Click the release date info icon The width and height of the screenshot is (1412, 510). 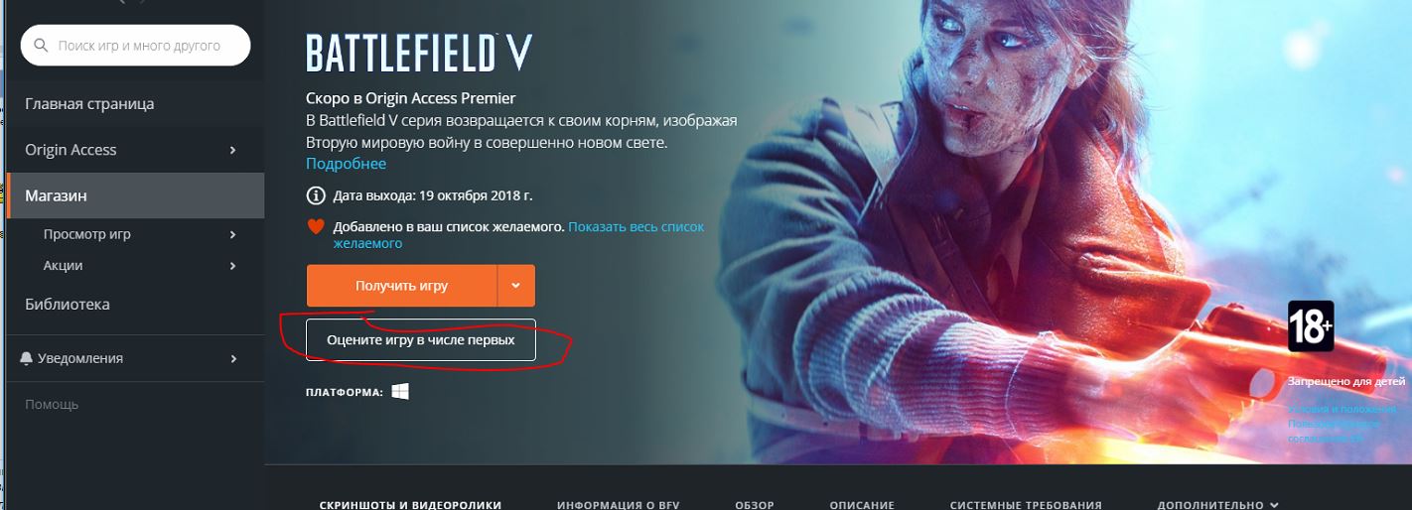pos(316,194)
